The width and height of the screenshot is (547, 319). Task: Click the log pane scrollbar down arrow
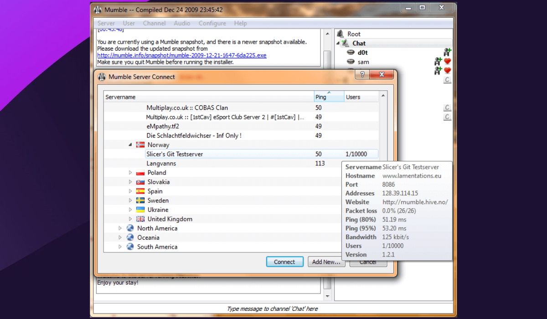click(x=327, y=296)
